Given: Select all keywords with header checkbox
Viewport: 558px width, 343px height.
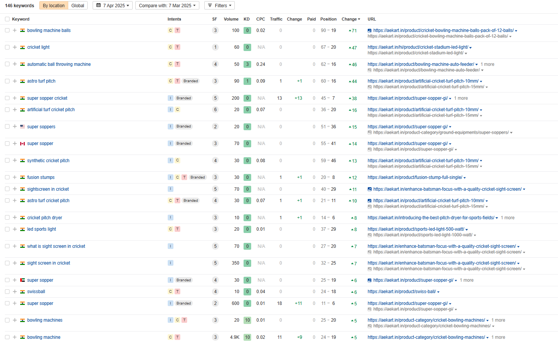Looking at the screenshot, I should [x=7, y=19].
